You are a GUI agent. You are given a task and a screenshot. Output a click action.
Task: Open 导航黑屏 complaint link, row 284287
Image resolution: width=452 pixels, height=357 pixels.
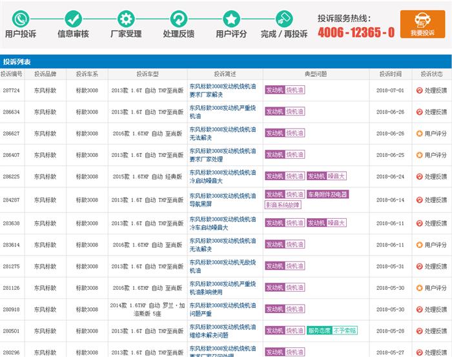point(223,200)
